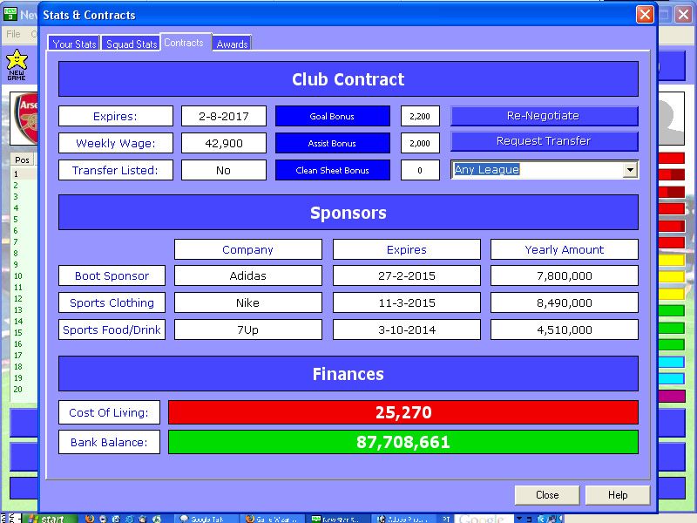This screenshot has height=523, width=697.
Task: Switch to the Your Stats tab
Action: click(75, 44)
